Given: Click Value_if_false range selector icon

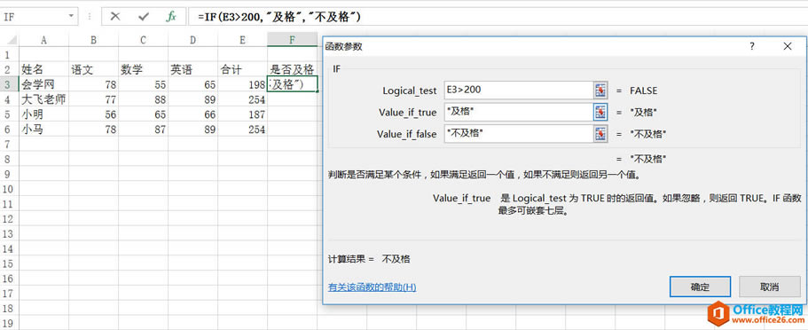Looking at the screenshot, I should (600, 134).
